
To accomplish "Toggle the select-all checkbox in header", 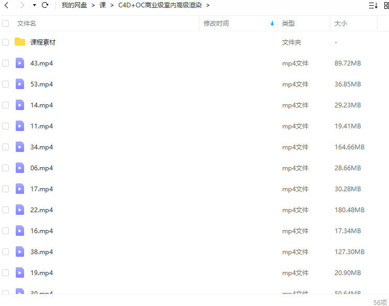I will 6,24.
